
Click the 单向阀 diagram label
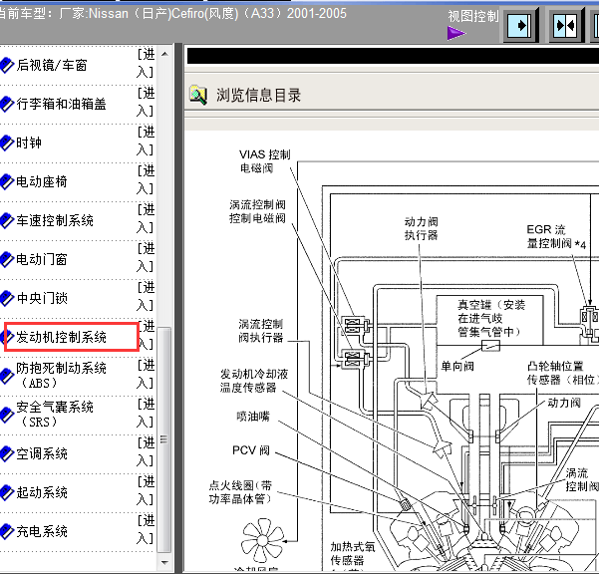(x=457, y=367)
